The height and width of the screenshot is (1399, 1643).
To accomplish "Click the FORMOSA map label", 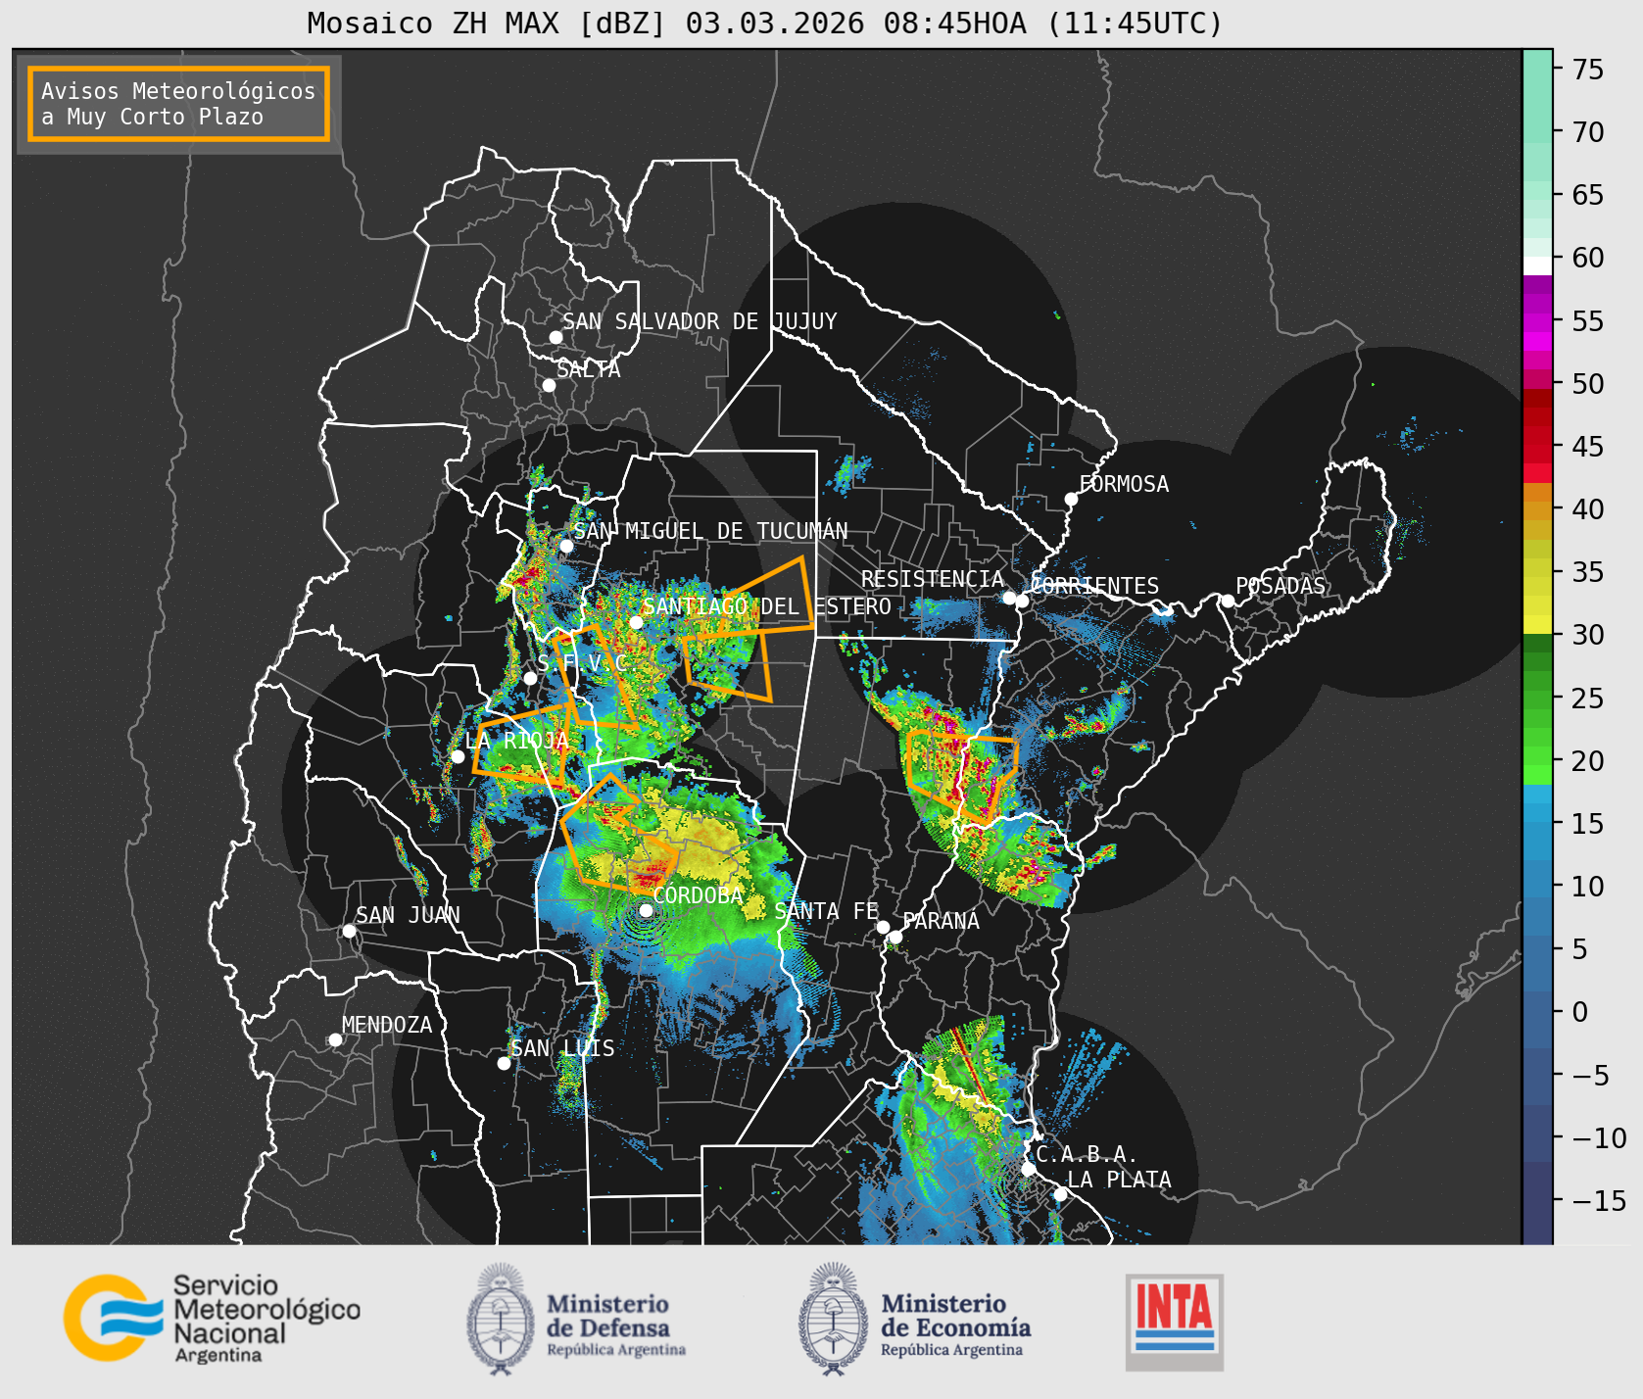I will 1124,484.
